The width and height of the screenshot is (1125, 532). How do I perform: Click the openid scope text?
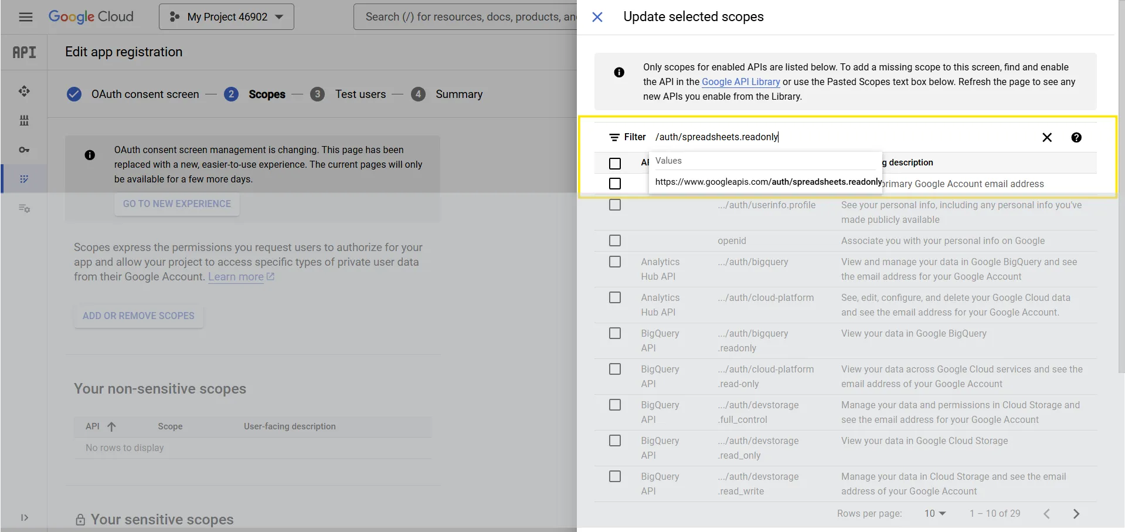[x=732, y=241]
